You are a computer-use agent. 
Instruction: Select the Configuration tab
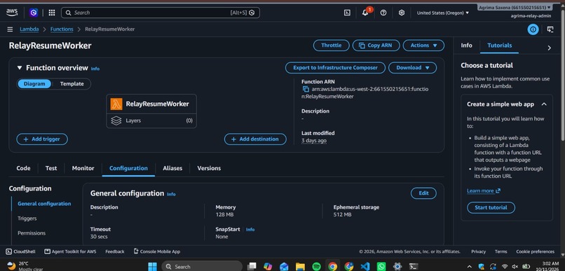click(x=129, y=168)
